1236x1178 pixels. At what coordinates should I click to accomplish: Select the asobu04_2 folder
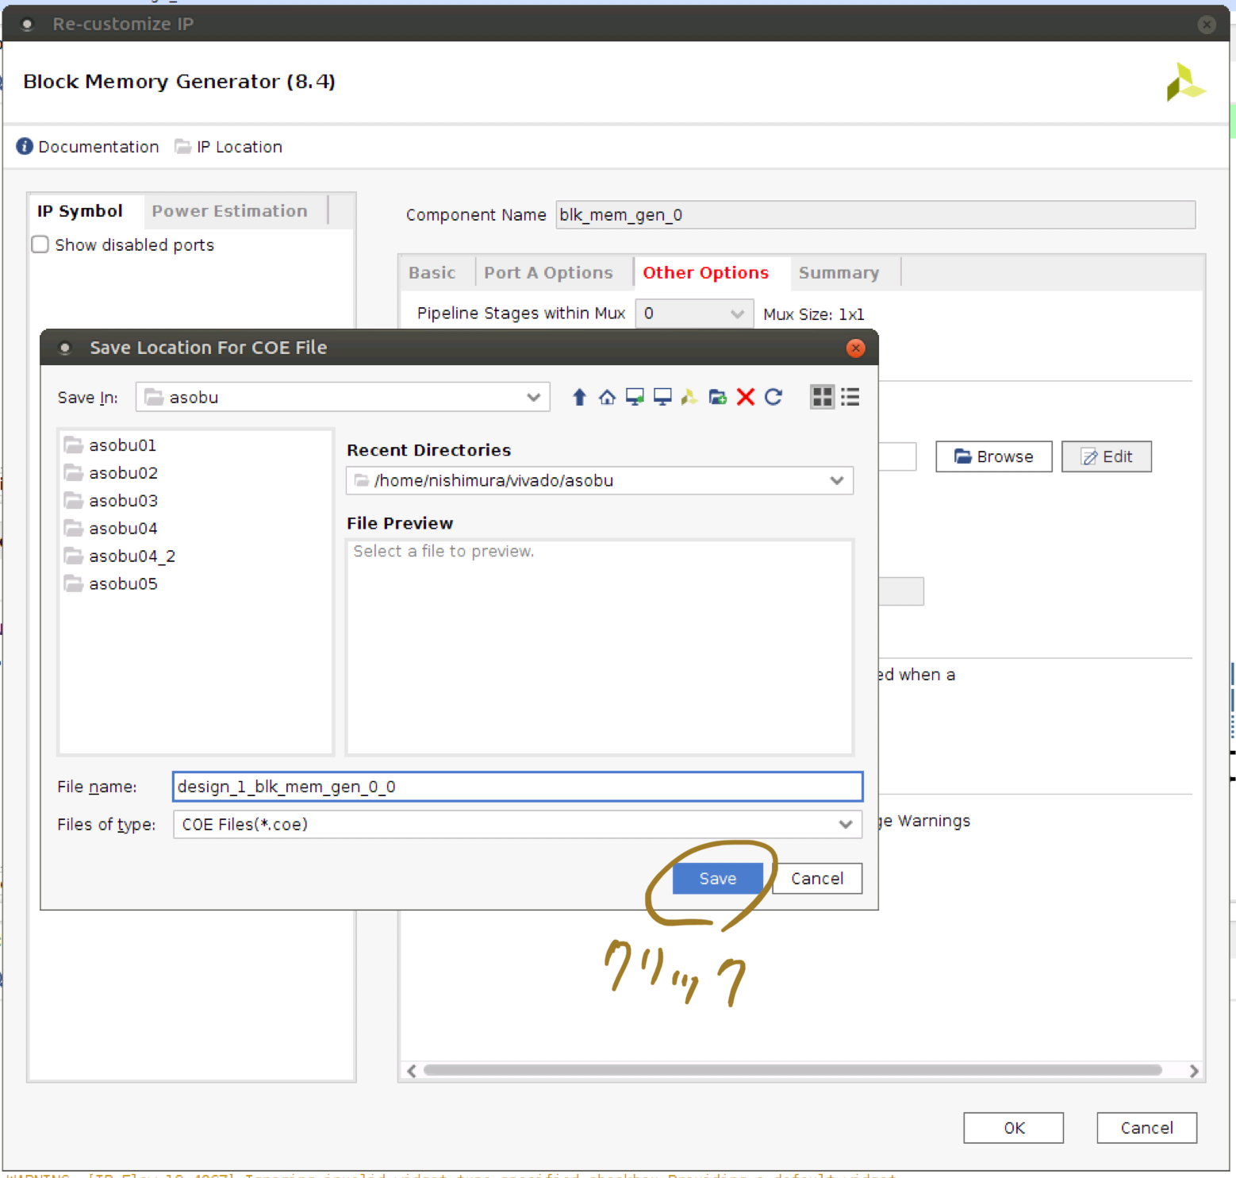(x=120, y=556)
